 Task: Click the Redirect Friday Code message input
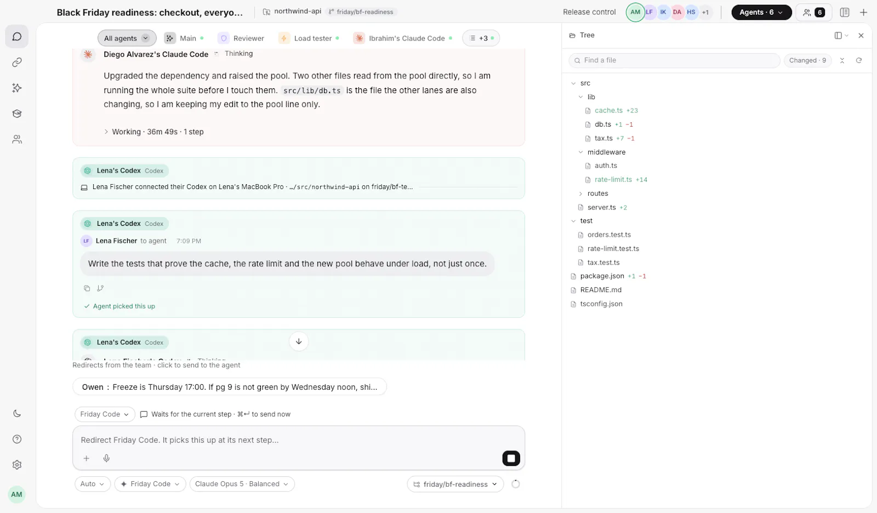[x=299, y=440]
